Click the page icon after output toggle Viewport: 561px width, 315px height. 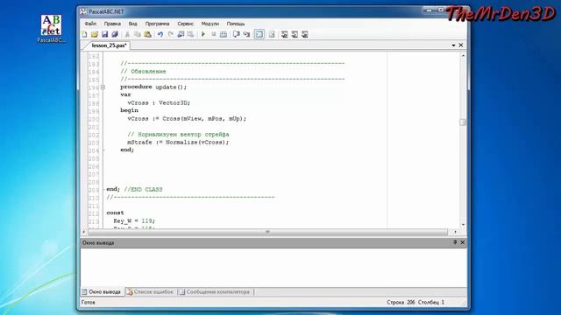pyautogui.click(x=272, y=34)
